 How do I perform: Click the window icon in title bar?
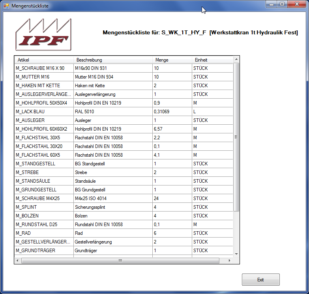[x=6, y=6]
